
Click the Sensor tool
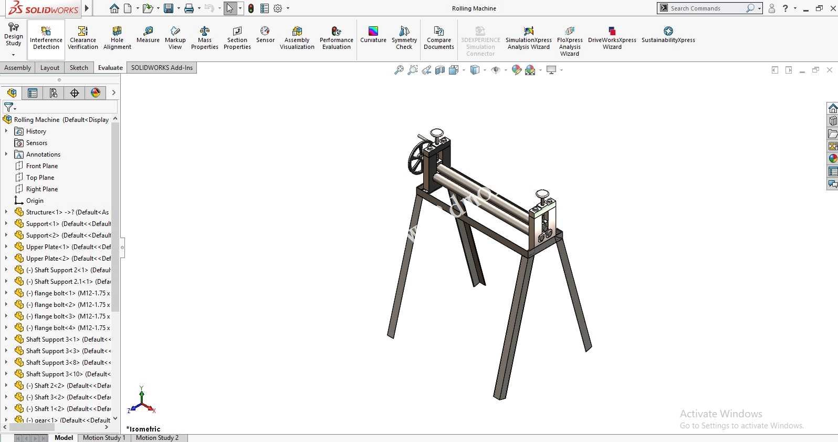coord(265,34)
